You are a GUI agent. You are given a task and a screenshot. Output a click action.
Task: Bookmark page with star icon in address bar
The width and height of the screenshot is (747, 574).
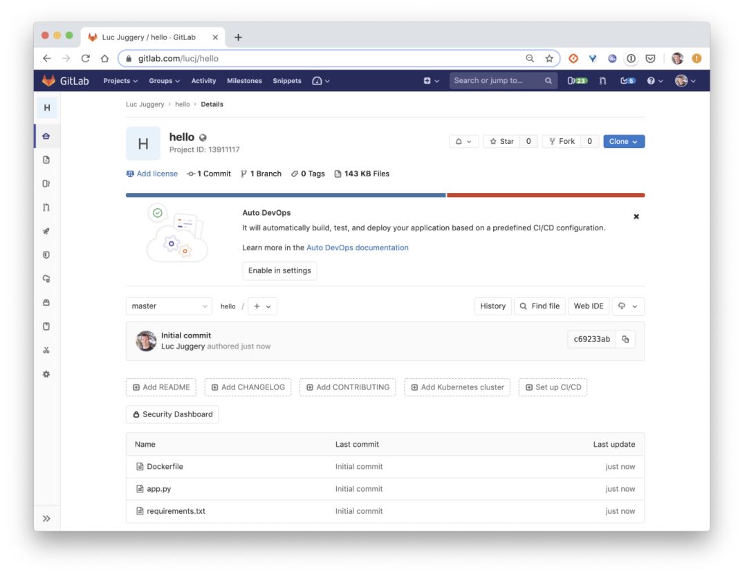549,58
